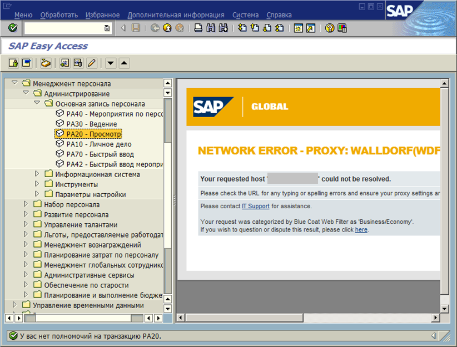Image resolution: width=457 pixels, height=347 pixels.
Task: Select PA20 - Просмотр transaction
Action: 88,134
